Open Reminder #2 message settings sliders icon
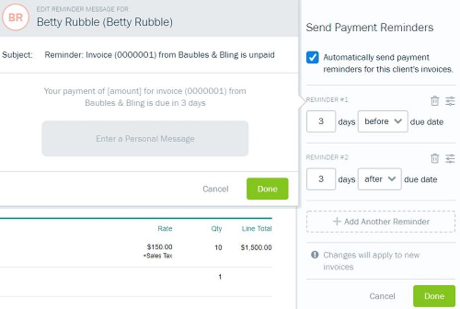 pos(450,158)
